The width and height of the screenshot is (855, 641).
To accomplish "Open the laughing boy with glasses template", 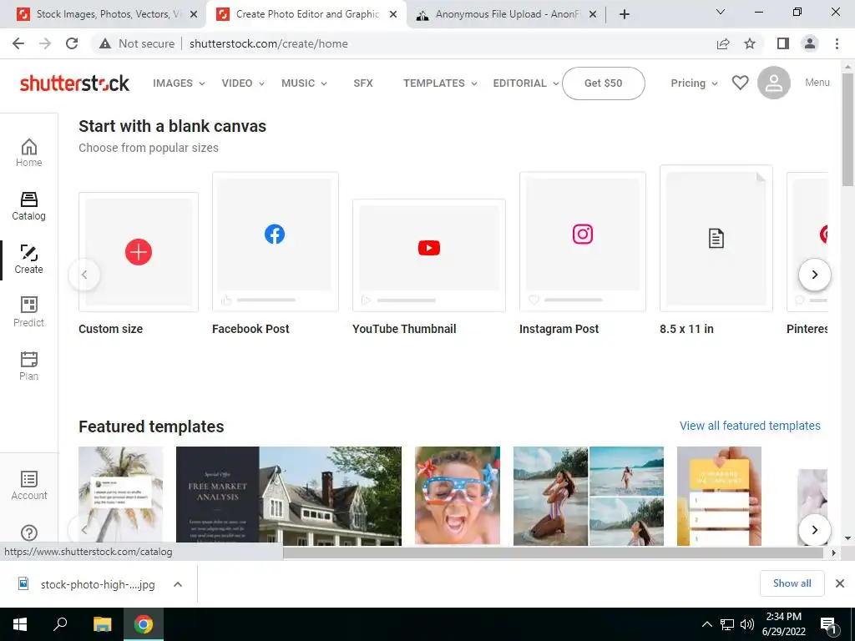I will click(458, 496).
